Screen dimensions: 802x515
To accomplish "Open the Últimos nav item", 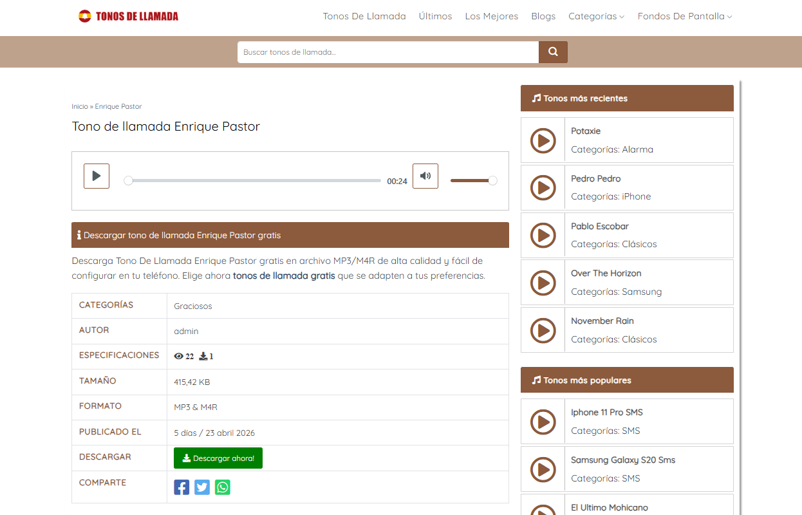I will click(435, 16).
